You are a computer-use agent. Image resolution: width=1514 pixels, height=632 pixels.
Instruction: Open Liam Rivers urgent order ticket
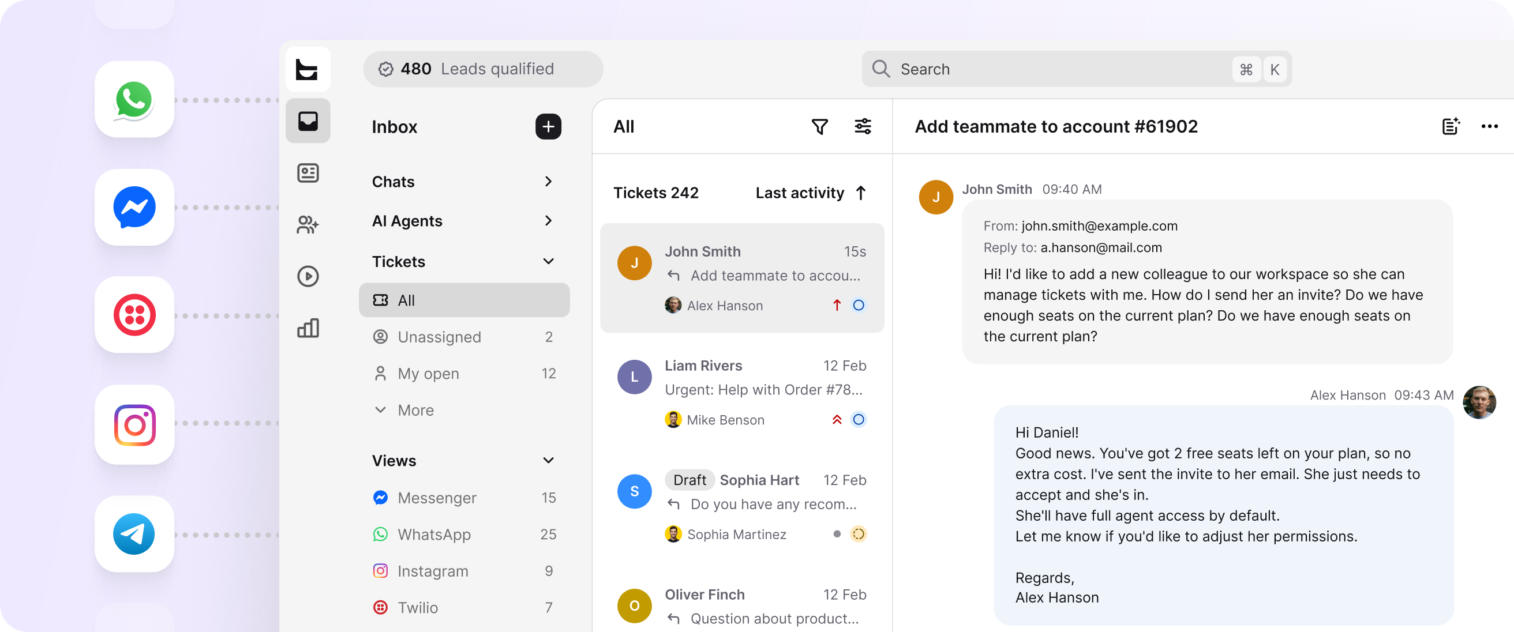click(742, 392)
